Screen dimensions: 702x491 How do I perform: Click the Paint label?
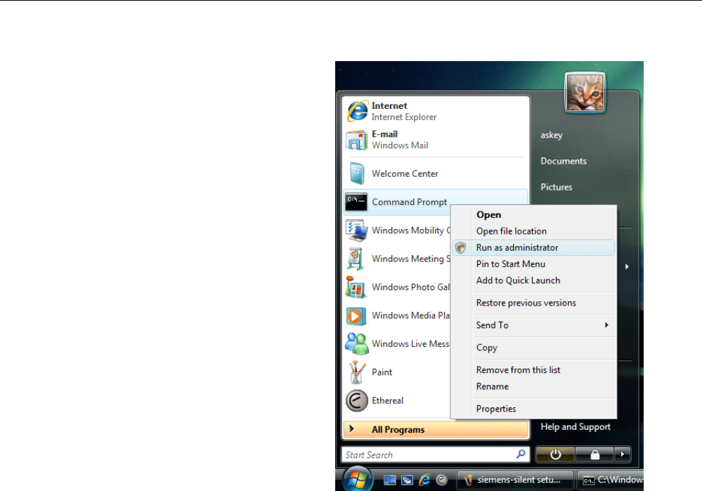[382, 372]
